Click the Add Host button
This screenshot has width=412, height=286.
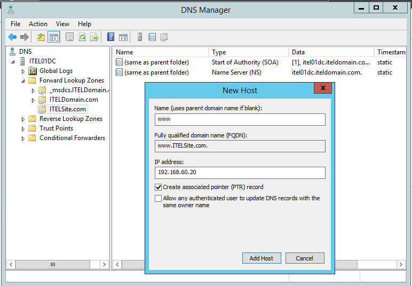(262, 258)
